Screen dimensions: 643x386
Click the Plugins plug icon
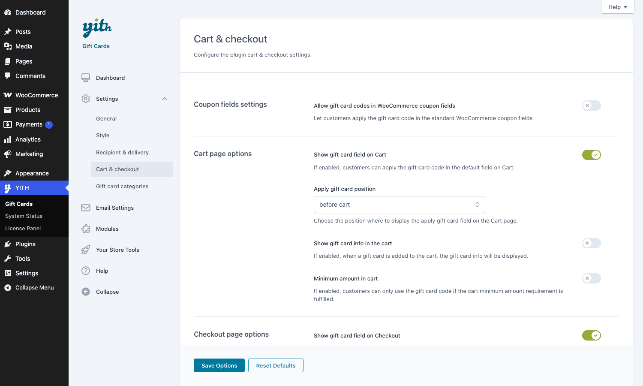click(8, 244)
